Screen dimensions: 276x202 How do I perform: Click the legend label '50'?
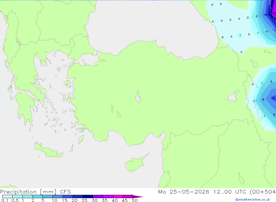(135, 200)
